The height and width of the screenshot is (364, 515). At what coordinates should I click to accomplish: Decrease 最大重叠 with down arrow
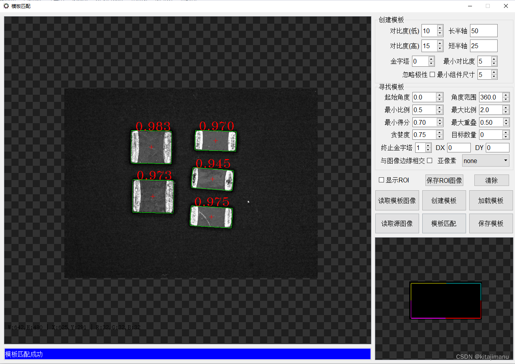tap(506, 125)
